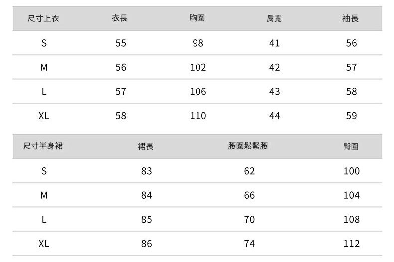Select hip value 112 in last row

point(351,244)
